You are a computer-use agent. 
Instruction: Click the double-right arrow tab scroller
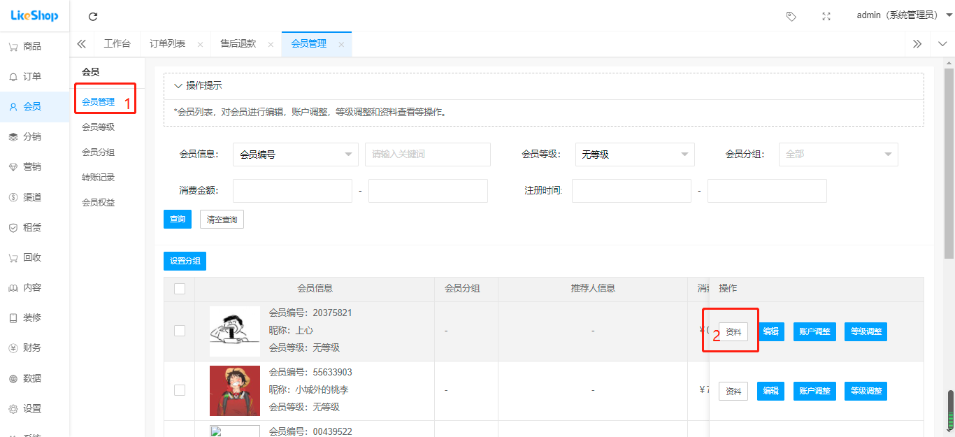click(917, 44)
